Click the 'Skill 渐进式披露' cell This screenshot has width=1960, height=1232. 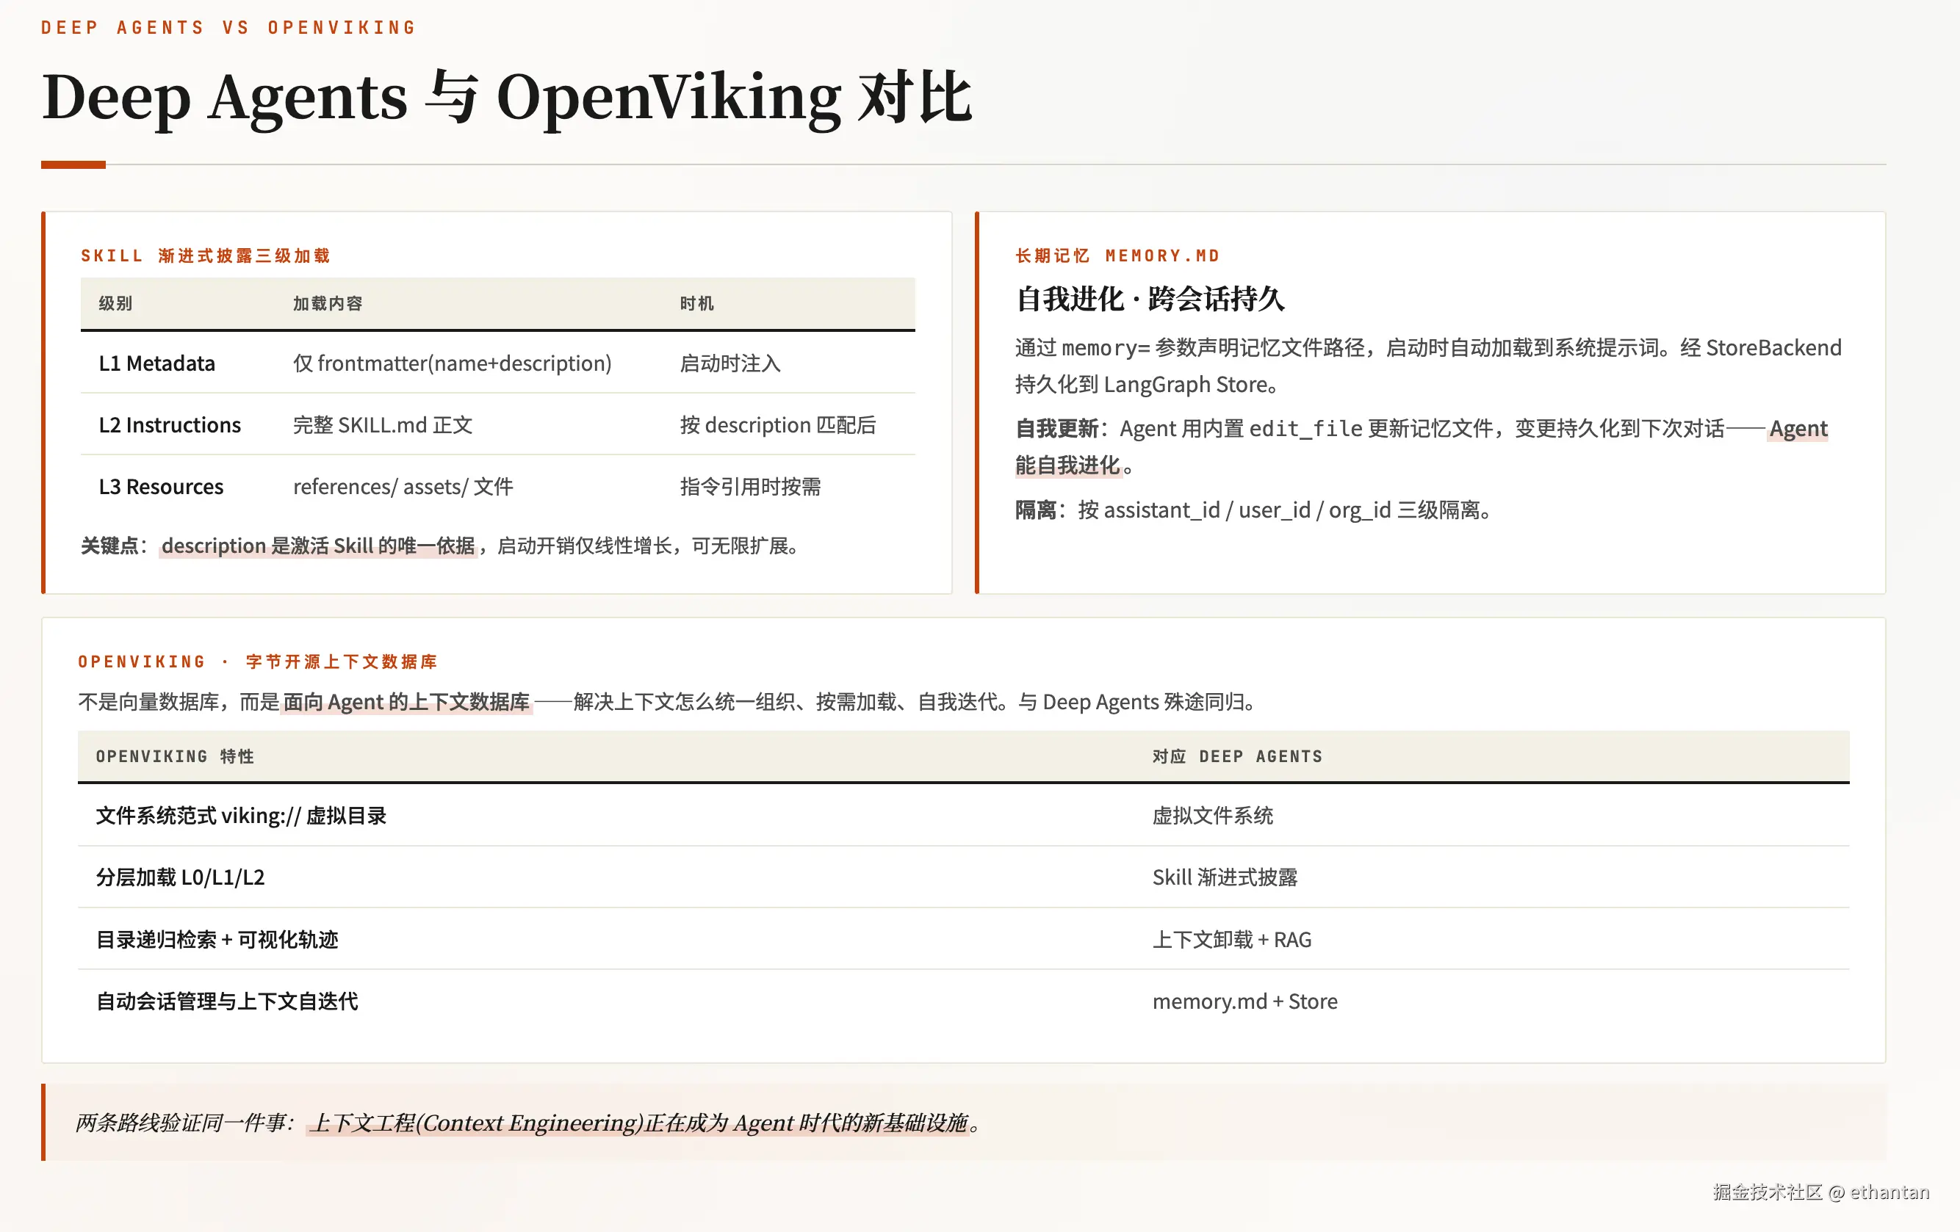(x=1224, y=877)
